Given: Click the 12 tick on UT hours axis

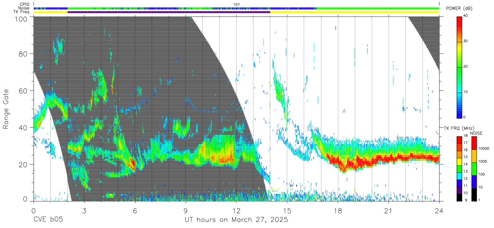Looking at the screenshot, I should tap(237, 211).
